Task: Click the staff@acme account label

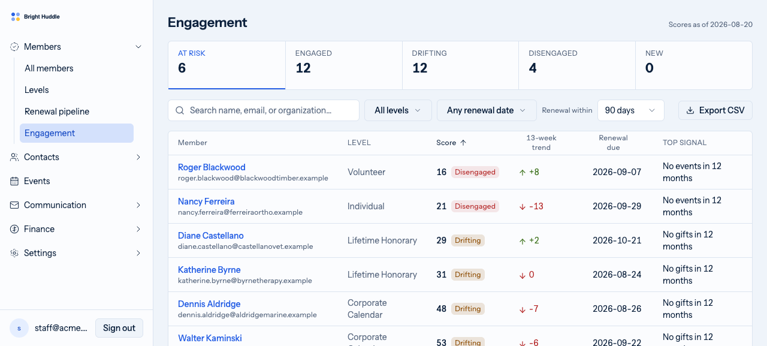Action: click(61, 328)
